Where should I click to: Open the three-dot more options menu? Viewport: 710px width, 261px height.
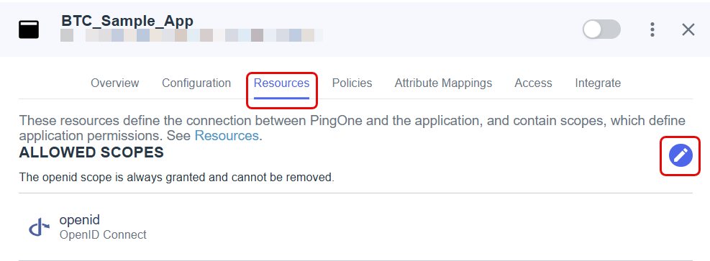click(x=652, y=30)
